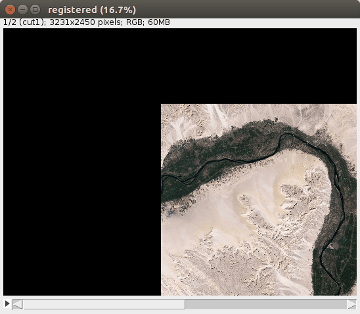Advance to next slice with right arrow
This screenshot has height=314, width=360.
click(351, 304)
